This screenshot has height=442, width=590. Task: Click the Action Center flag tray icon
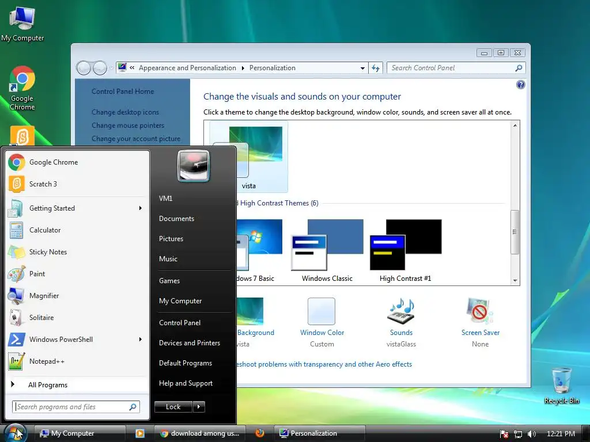tap(504, 434)
